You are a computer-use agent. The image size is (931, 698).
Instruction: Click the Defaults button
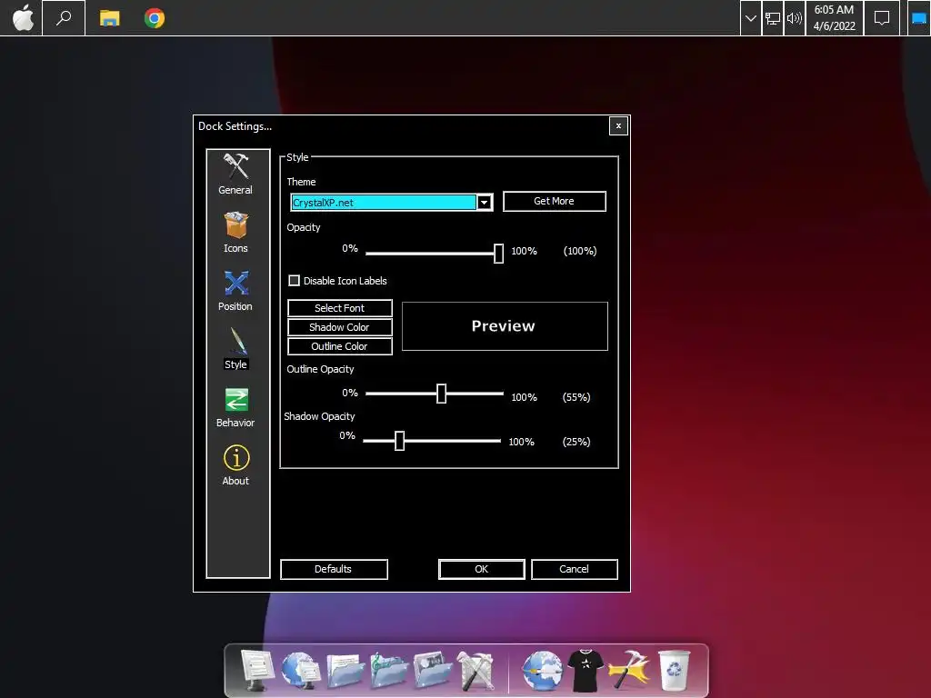(334, 569)
